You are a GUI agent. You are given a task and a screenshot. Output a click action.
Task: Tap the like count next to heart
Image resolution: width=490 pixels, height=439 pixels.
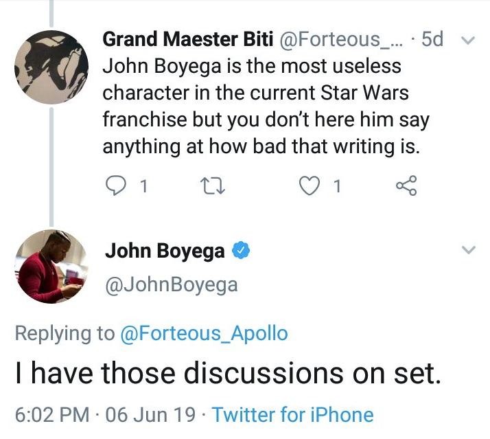(x=336, y=186)
